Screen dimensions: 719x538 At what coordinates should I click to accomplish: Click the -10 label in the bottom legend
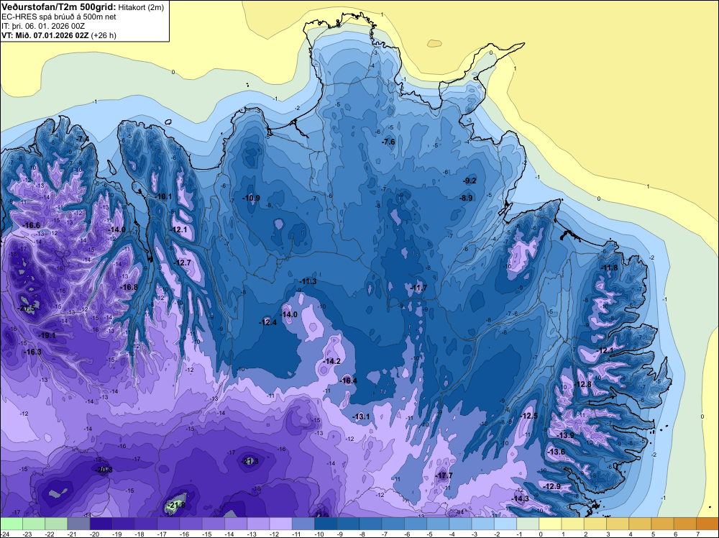click(319, 534)
